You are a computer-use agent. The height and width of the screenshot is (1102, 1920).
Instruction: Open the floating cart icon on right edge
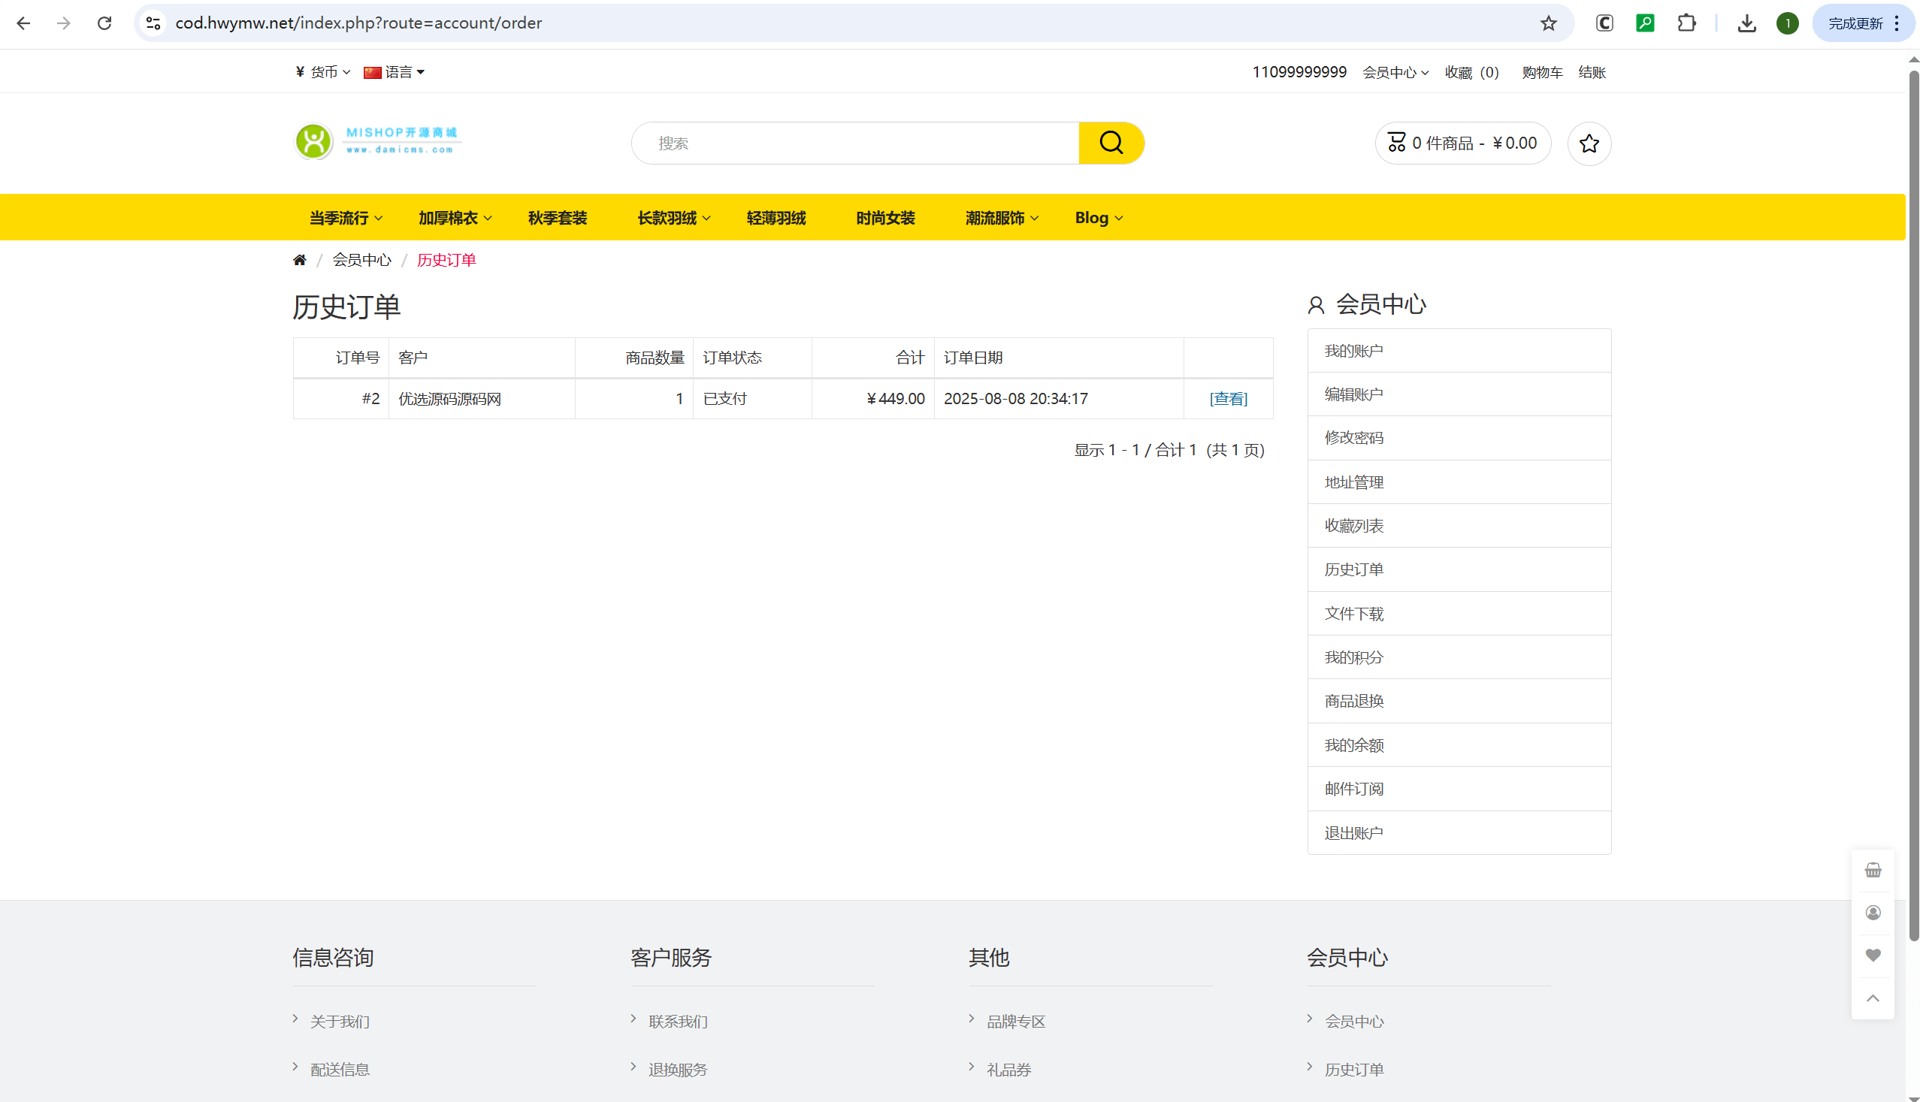point(1873,870)
